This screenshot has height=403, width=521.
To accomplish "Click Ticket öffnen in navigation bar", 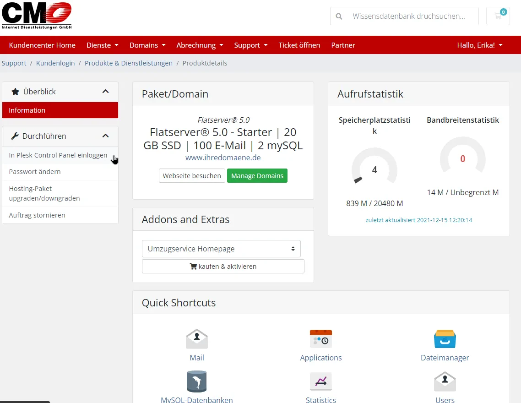I will click(x=299, y=45).
